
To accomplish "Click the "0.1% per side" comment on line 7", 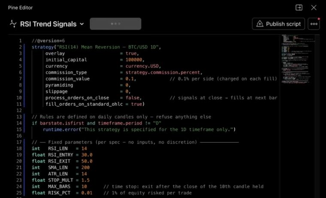I will (223, 79).
